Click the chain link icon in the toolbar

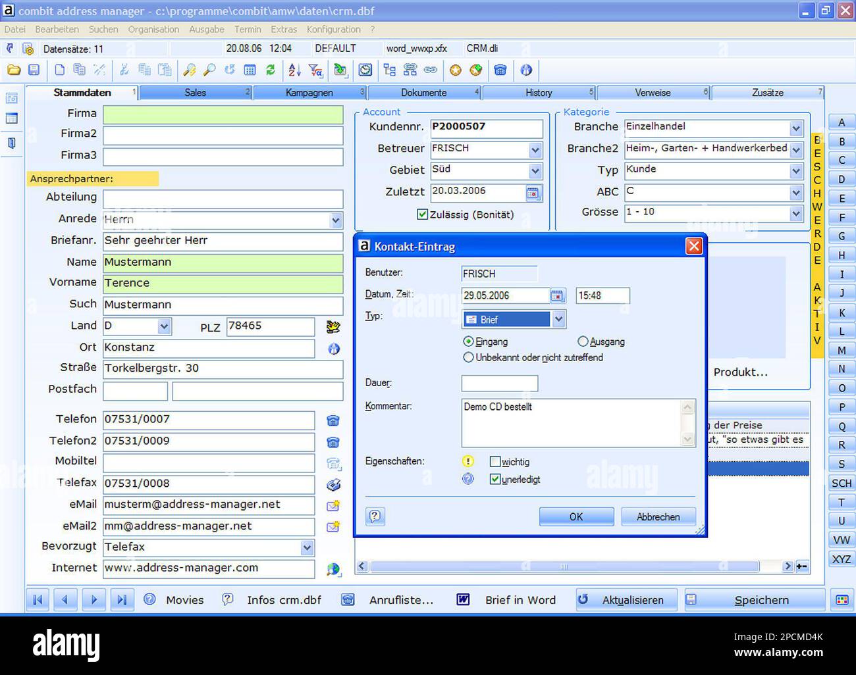[431, 70]
